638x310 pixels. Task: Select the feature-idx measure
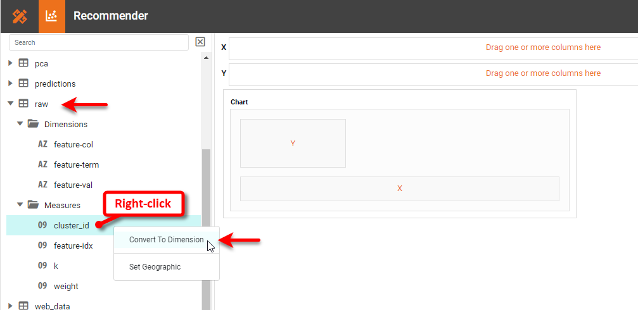tap(73, 245)
